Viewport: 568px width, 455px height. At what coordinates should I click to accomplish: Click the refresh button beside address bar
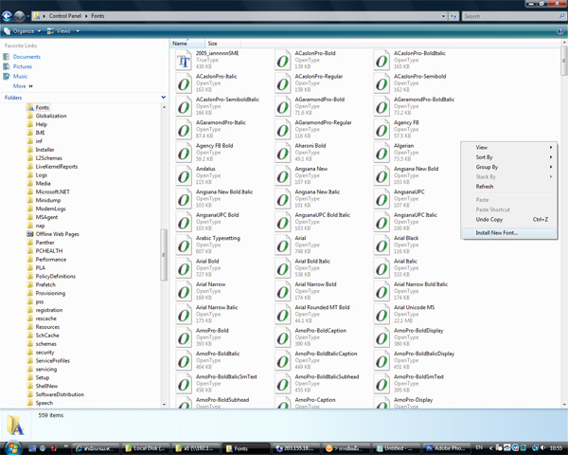[453, 16]
